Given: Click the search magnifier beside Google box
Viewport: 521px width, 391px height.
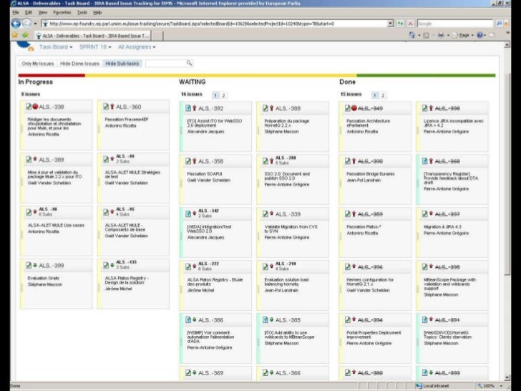Looking at the screenshot, I should pyautogui.click(x=499, y=24).
